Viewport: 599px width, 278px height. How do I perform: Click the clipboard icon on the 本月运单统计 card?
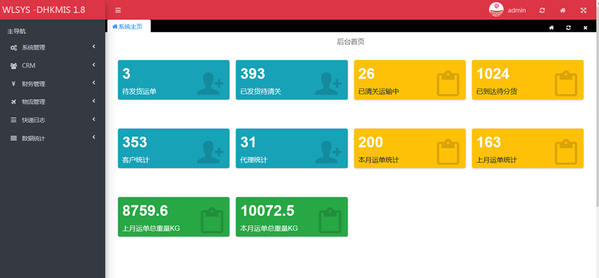point(448,152)
